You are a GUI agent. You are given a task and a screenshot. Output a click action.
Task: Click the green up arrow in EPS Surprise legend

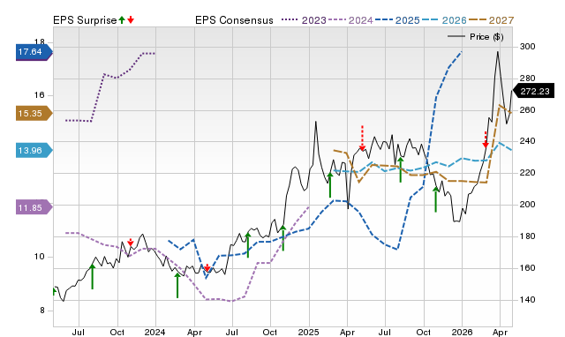122,19
